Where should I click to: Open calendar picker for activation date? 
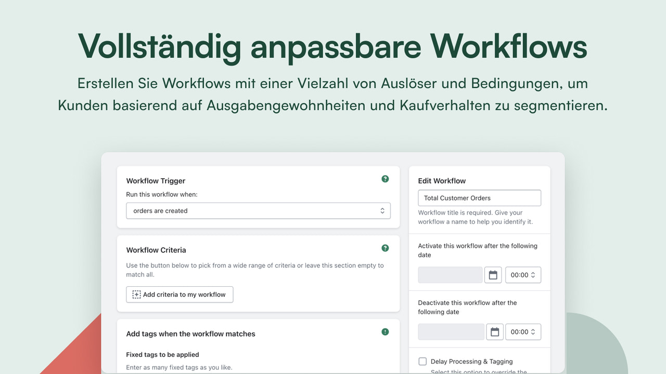point(493,275)
